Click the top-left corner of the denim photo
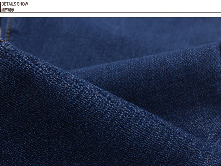Image resolution: width=221 pixels, height=166 pixels. coord(1,18)
